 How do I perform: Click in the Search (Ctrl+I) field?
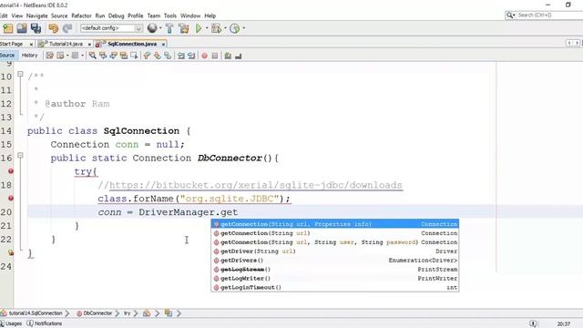549,15
